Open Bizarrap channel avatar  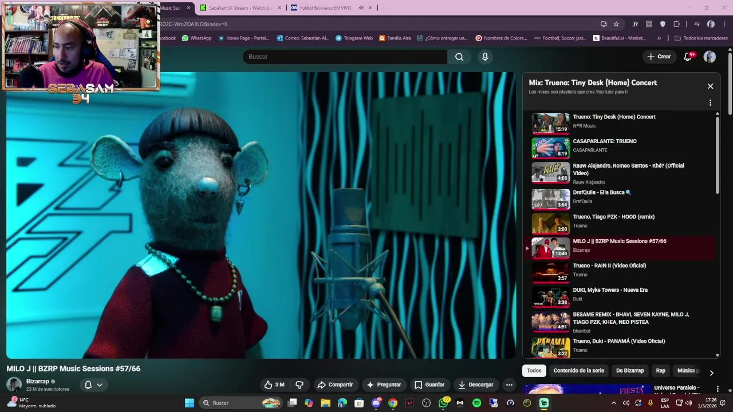[x=14, y=385]
